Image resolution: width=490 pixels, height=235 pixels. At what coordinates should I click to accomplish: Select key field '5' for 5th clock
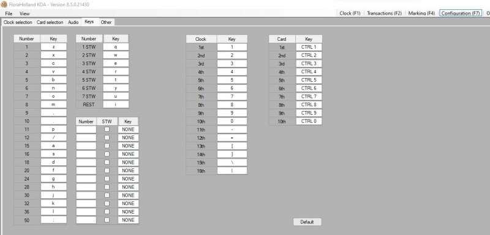click(232, 80)
